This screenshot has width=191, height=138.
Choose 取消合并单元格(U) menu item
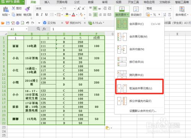coord(139,88)
